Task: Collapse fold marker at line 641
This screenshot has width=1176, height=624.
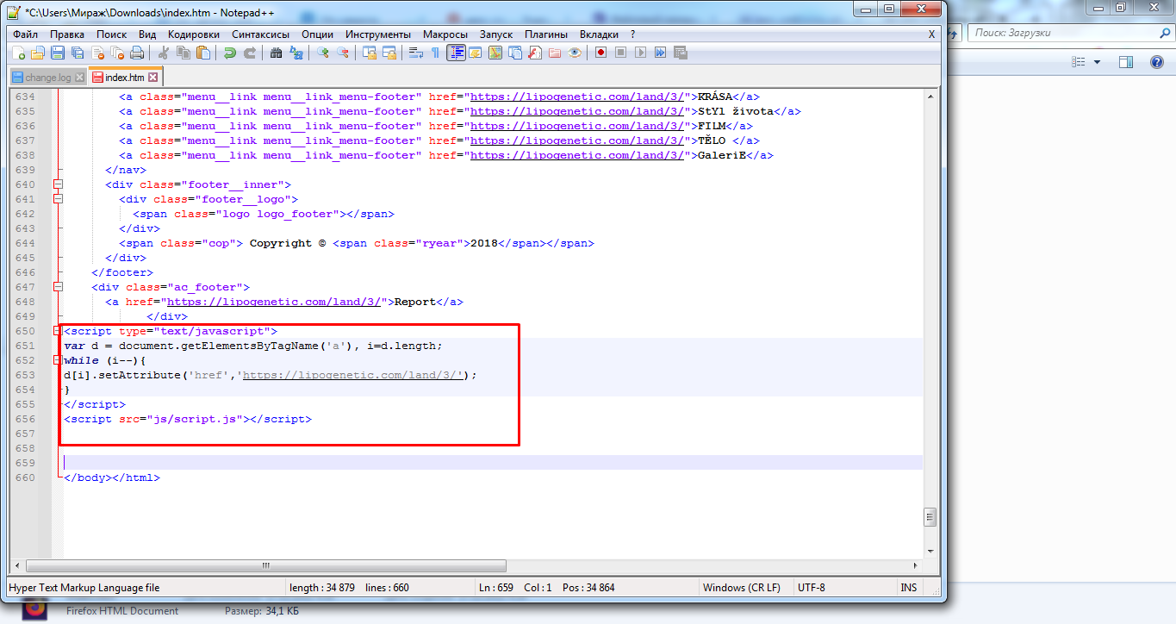Action: point(58,199)
